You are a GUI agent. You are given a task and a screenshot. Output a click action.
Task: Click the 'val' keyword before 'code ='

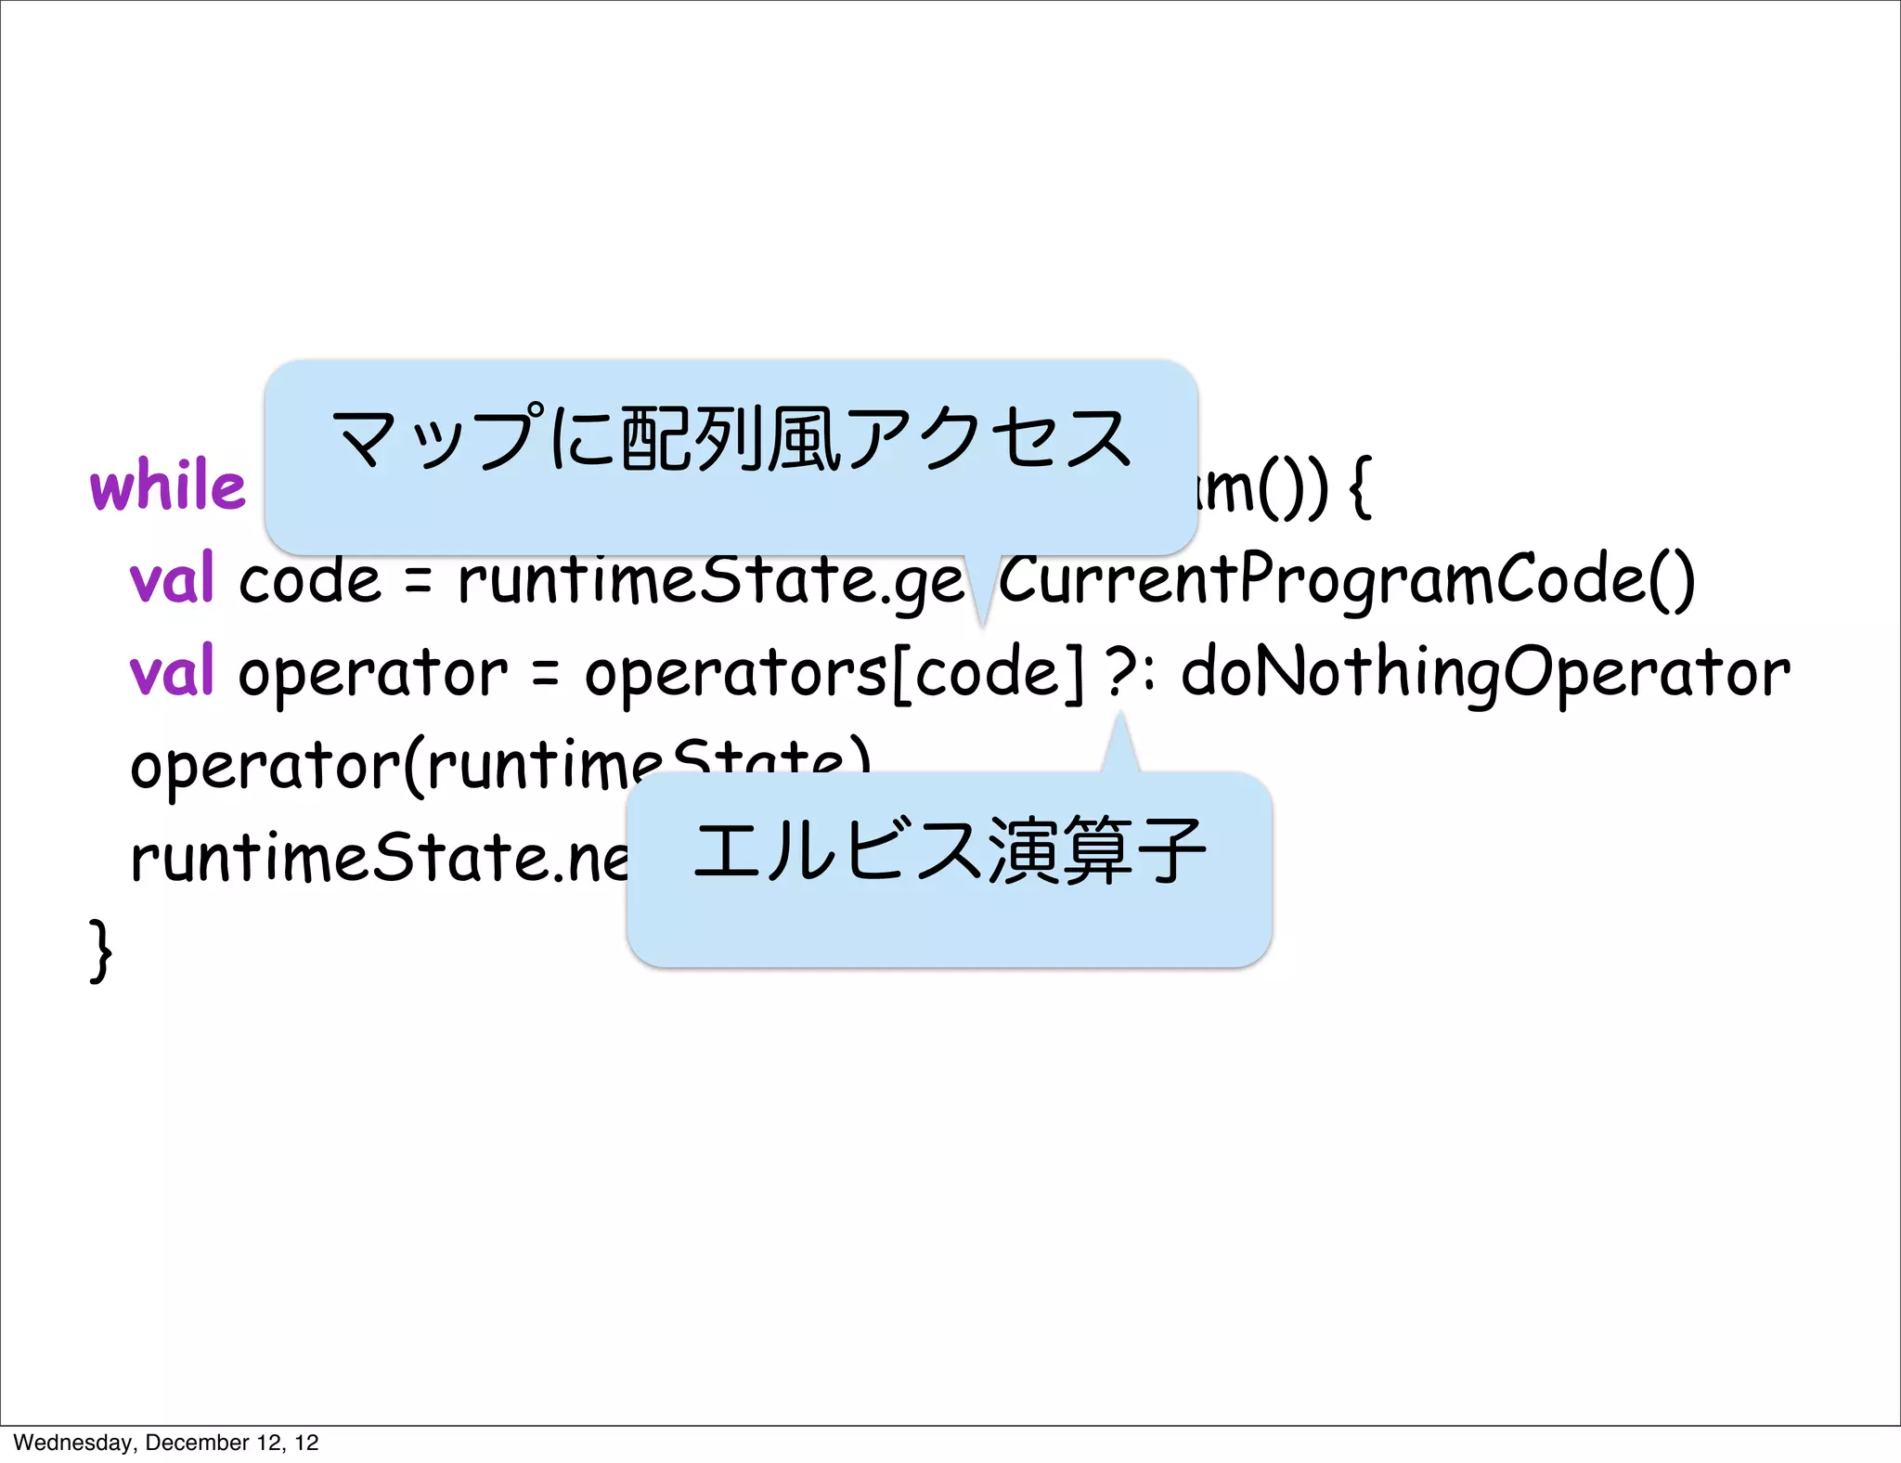[x=173, y=577]
